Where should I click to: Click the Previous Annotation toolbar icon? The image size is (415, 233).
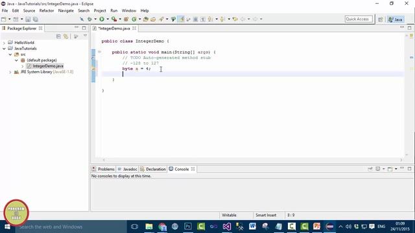(x=222, y=19)
